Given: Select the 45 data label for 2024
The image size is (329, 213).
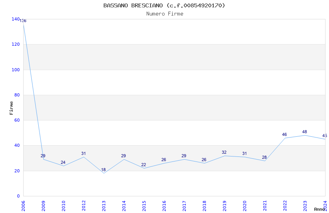Looking at the screenshot, I should click(325, 136).
